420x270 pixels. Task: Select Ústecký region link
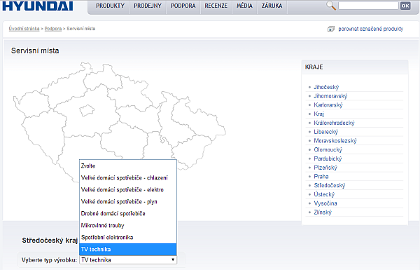(x=324, y=194)
